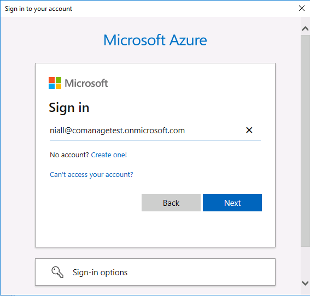This screenshot has height=296, width=310.
Task: Click the Sign in to your account title
Action: tap(39, 9)
